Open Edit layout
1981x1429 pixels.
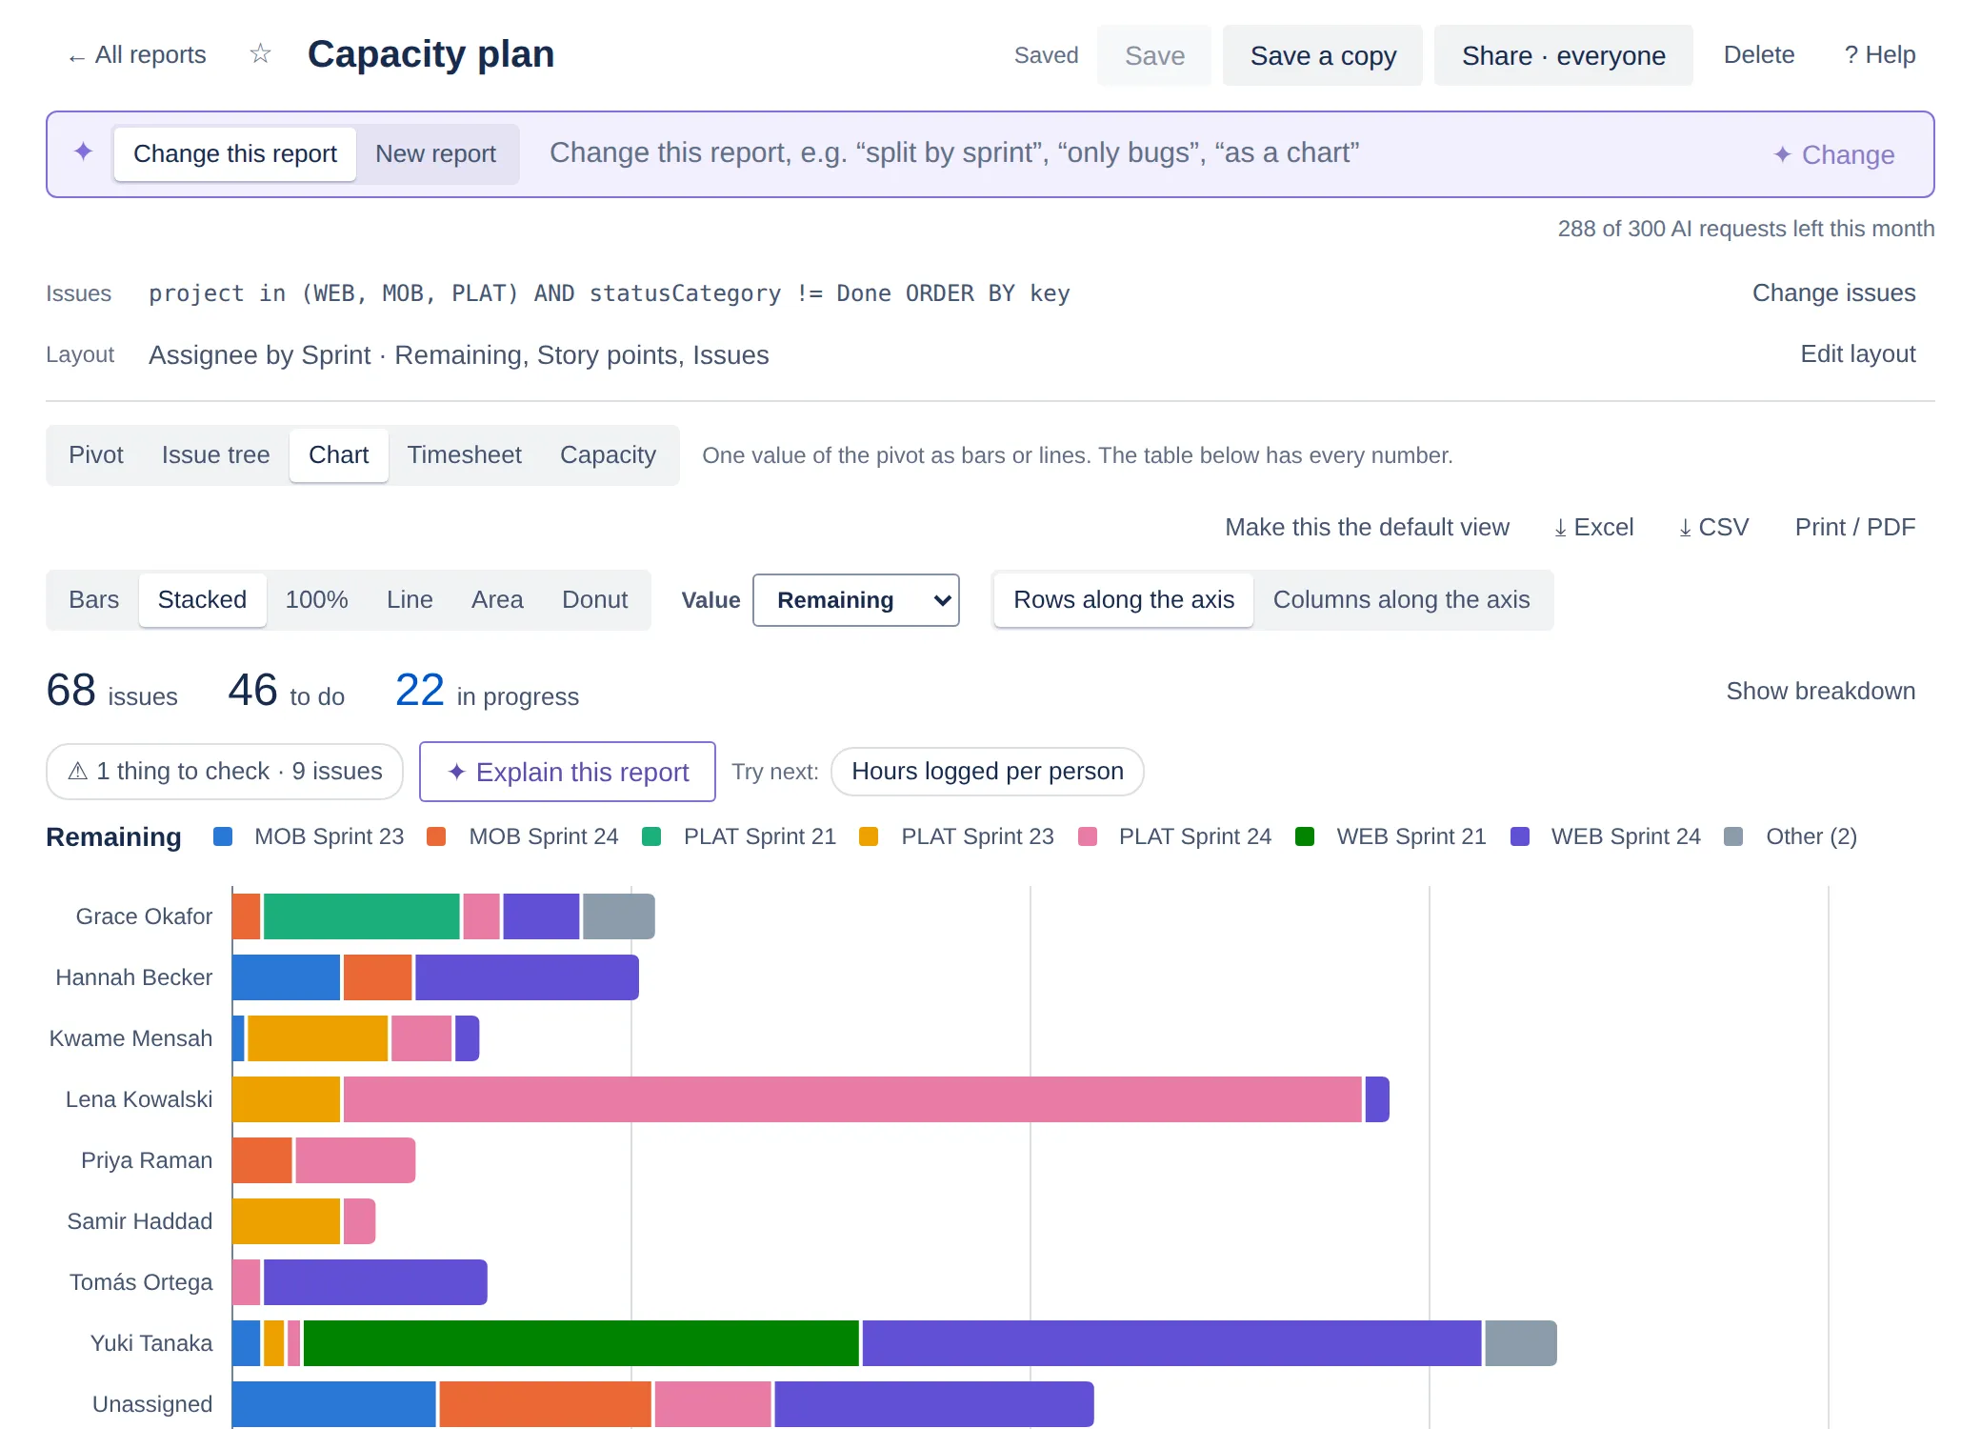[1858, 353]
